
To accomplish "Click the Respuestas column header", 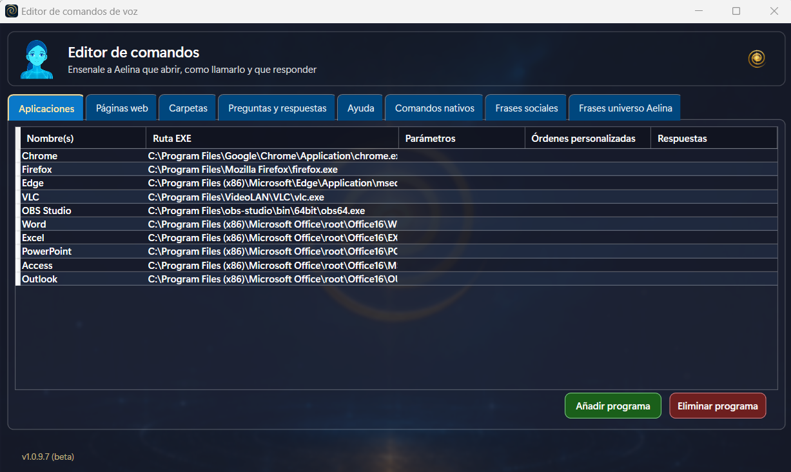I will click(x=714, y=139).
